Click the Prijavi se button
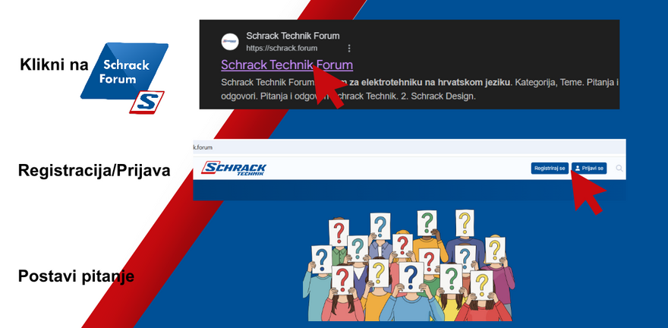This screenshot has width=668, height=328. 589,169
